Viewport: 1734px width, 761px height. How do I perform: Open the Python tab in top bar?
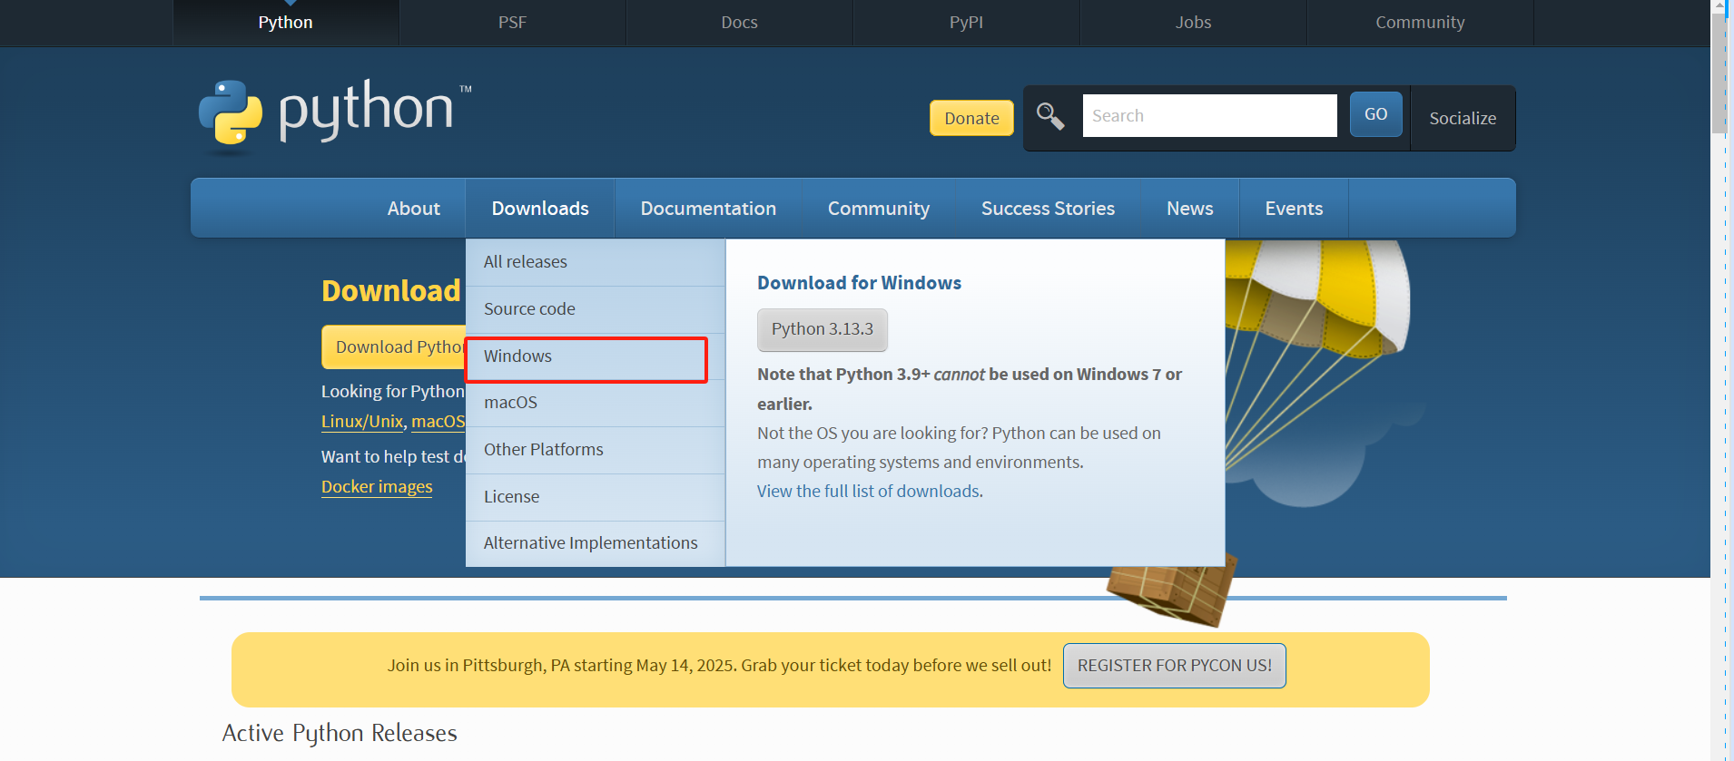click(285, 23)
